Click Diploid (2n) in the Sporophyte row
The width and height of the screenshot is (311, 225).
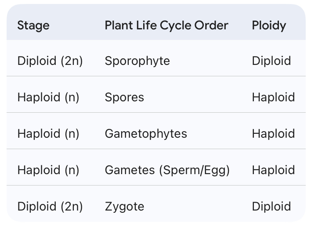(50, 61)
